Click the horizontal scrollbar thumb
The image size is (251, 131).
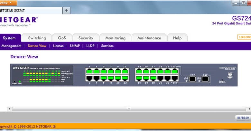[129, 109]
